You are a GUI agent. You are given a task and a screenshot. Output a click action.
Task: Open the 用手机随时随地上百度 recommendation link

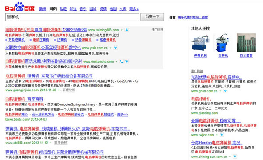click(x=193, y=17)
